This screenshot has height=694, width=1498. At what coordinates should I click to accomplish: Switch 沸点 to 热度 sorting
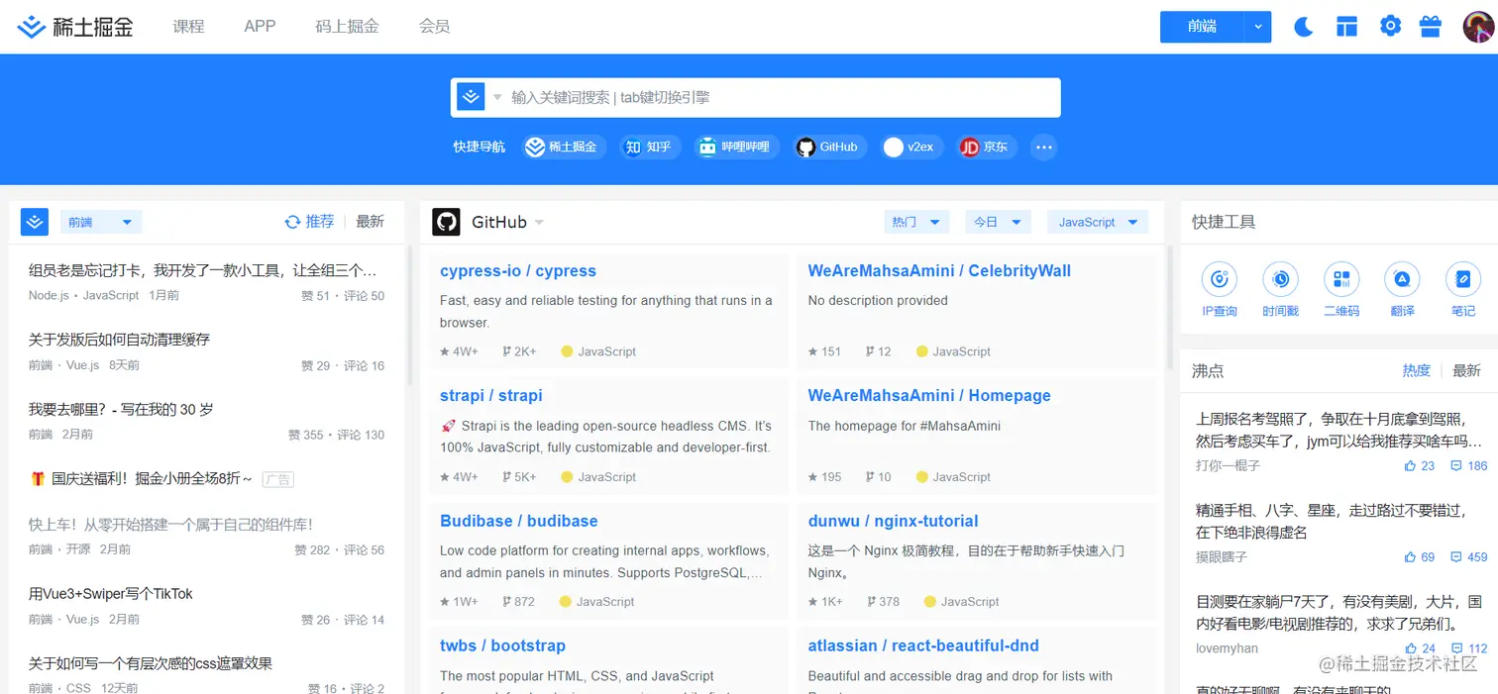1416,370
